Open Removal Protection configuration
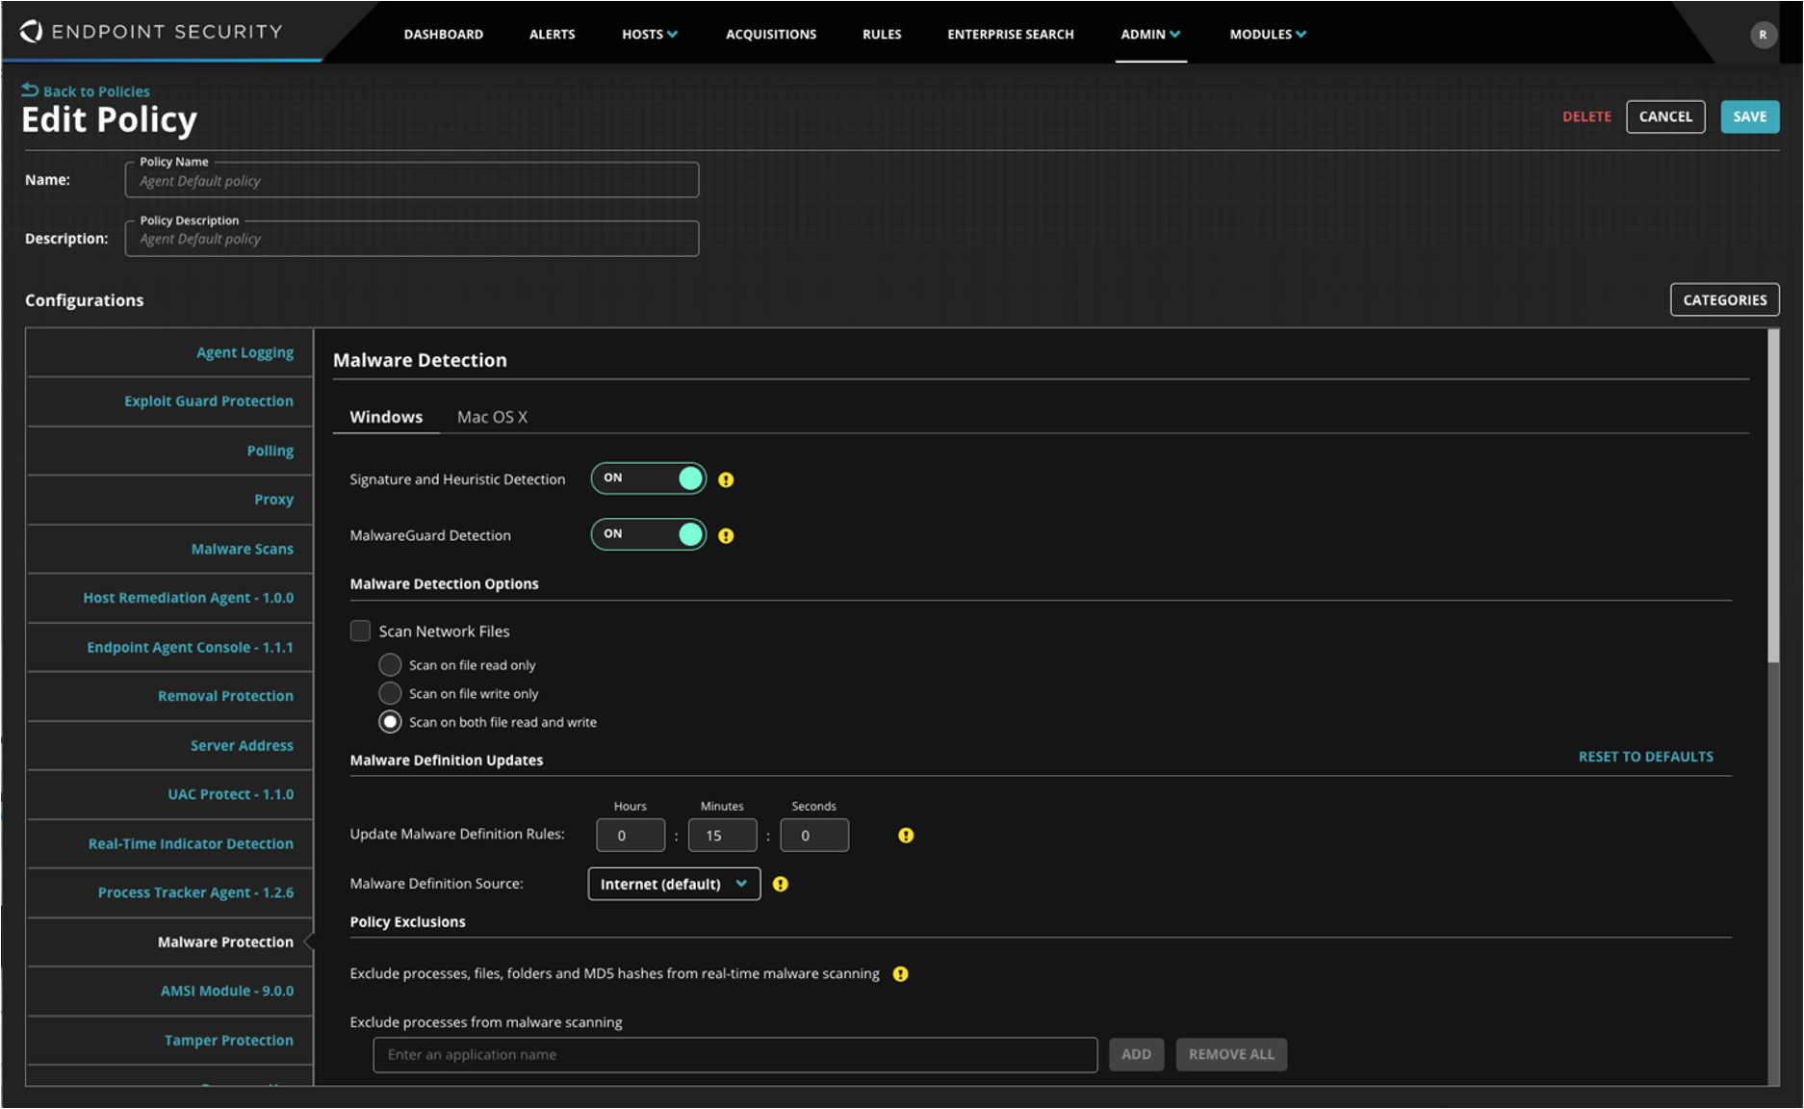Image resolution: width=1804 pixels, height=1109 pixels. (x=170, y=696)
